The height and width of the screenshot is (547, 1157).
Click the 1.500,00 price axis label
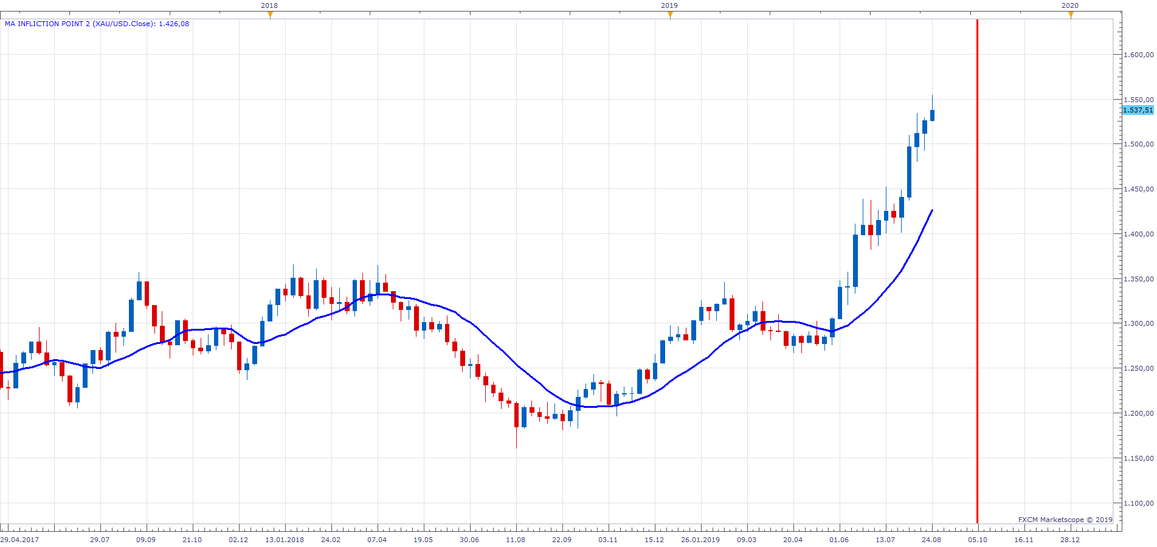[1138, 144]
